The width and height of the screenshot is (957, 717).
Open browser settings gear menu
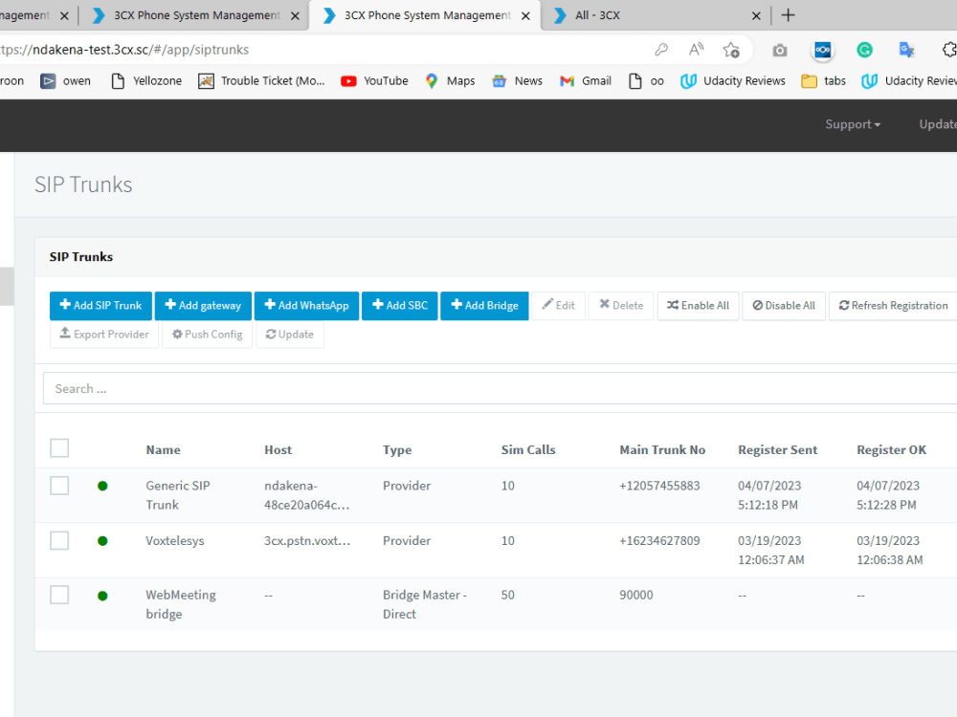pos(949,49)
